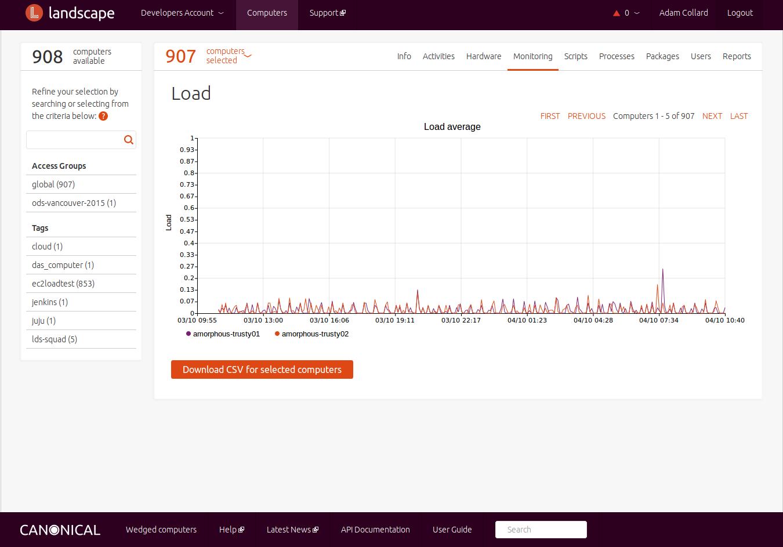Go to FIRST page of computers

550,116
